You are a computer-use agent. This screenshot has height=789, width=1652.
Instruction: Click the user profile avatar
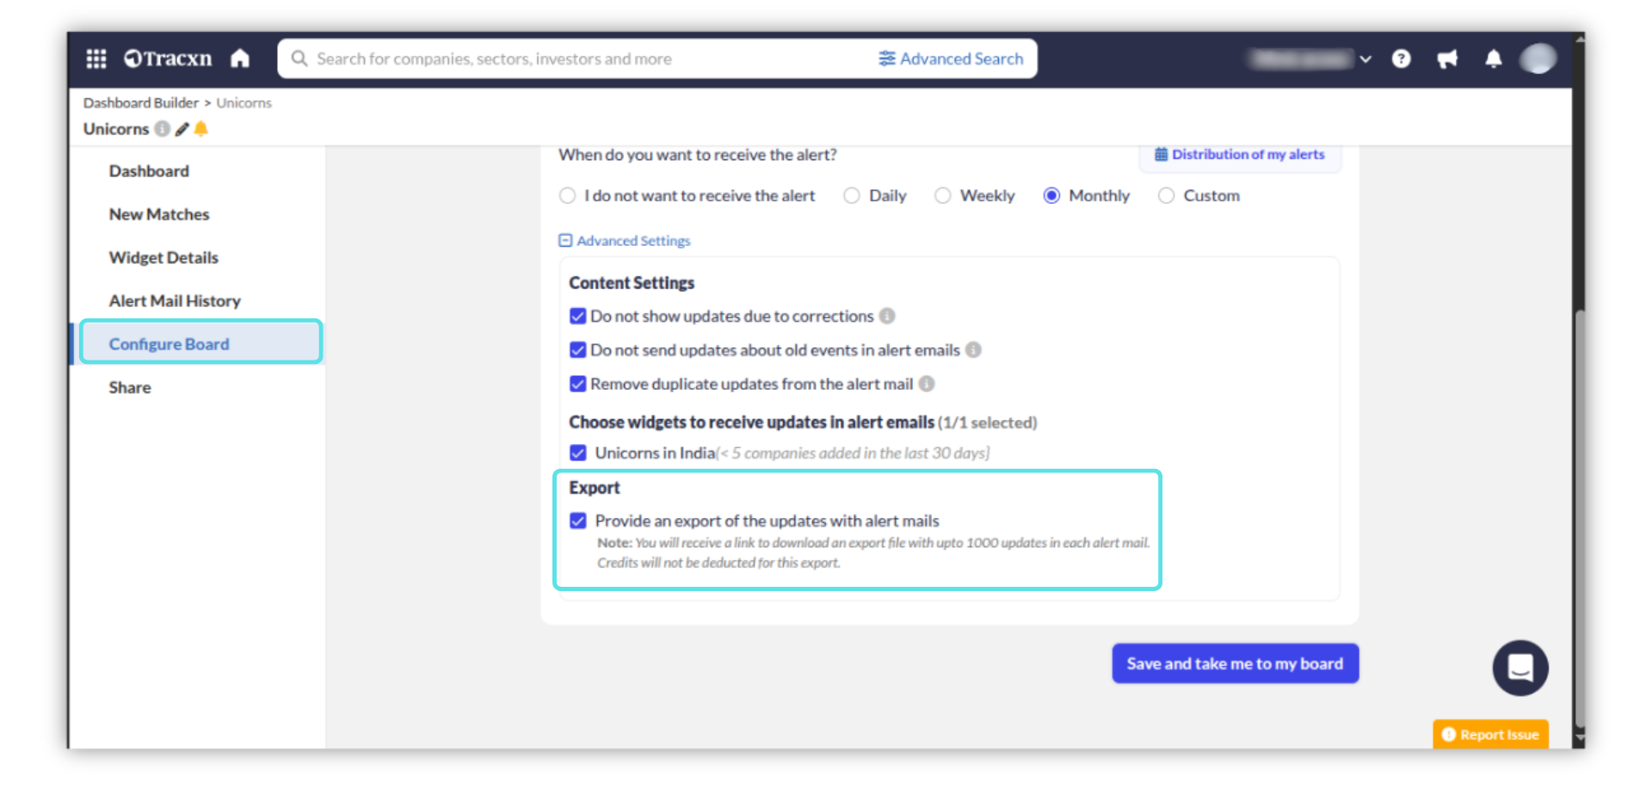(x=1537, y=59)
